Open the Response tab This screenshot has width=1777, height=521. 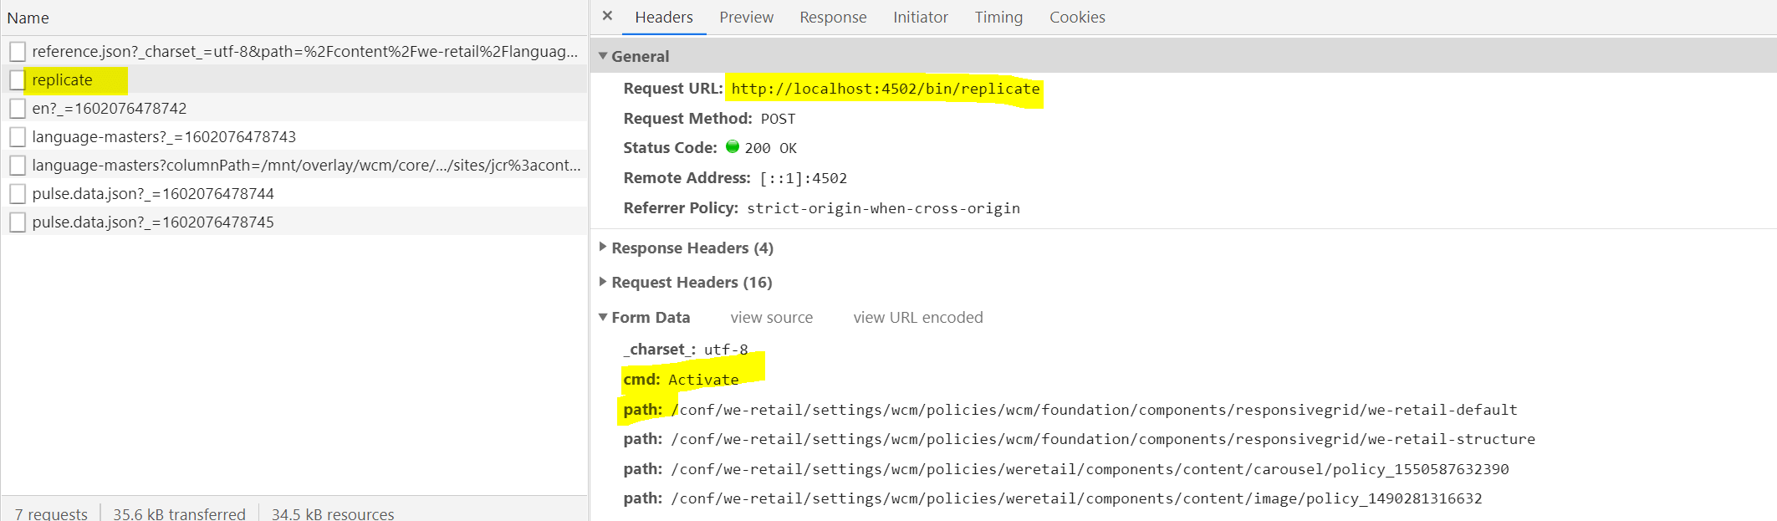(832, 18)
